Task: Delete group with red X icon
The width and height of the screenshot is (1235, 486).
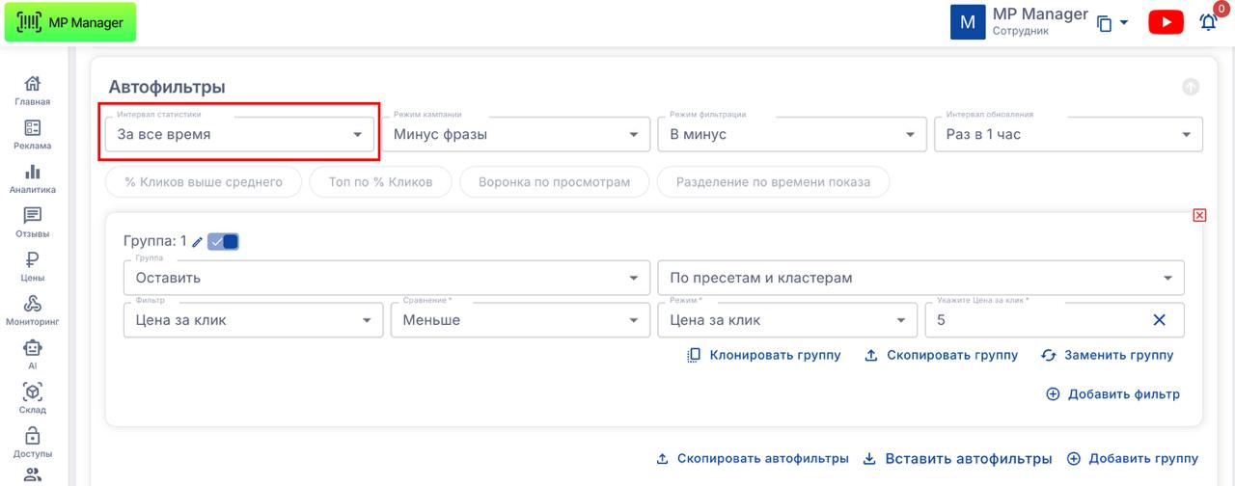Action: (x=1199, y=215)
